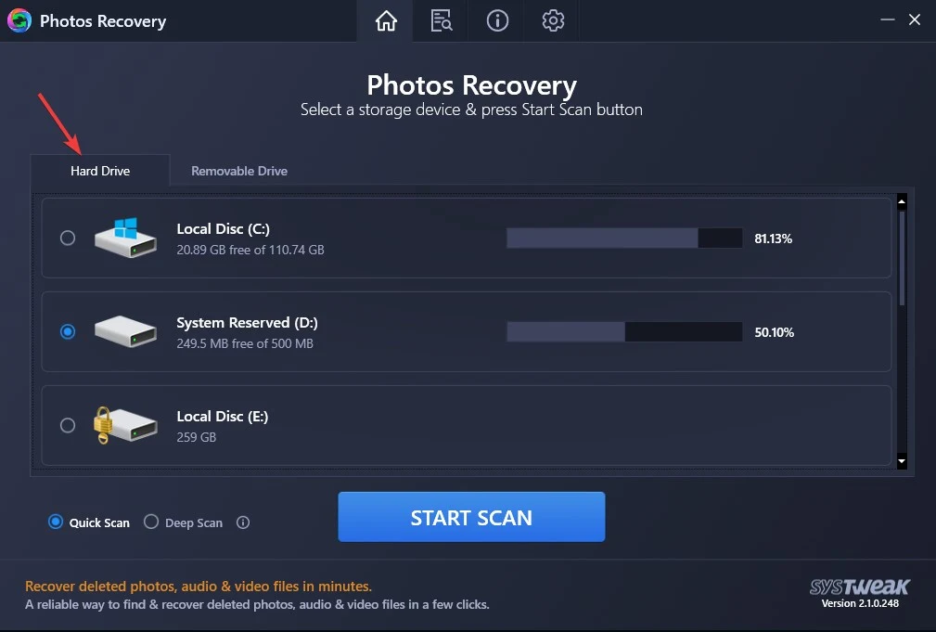Click the System Reserved (D:) drive icon

click(125, 331)
